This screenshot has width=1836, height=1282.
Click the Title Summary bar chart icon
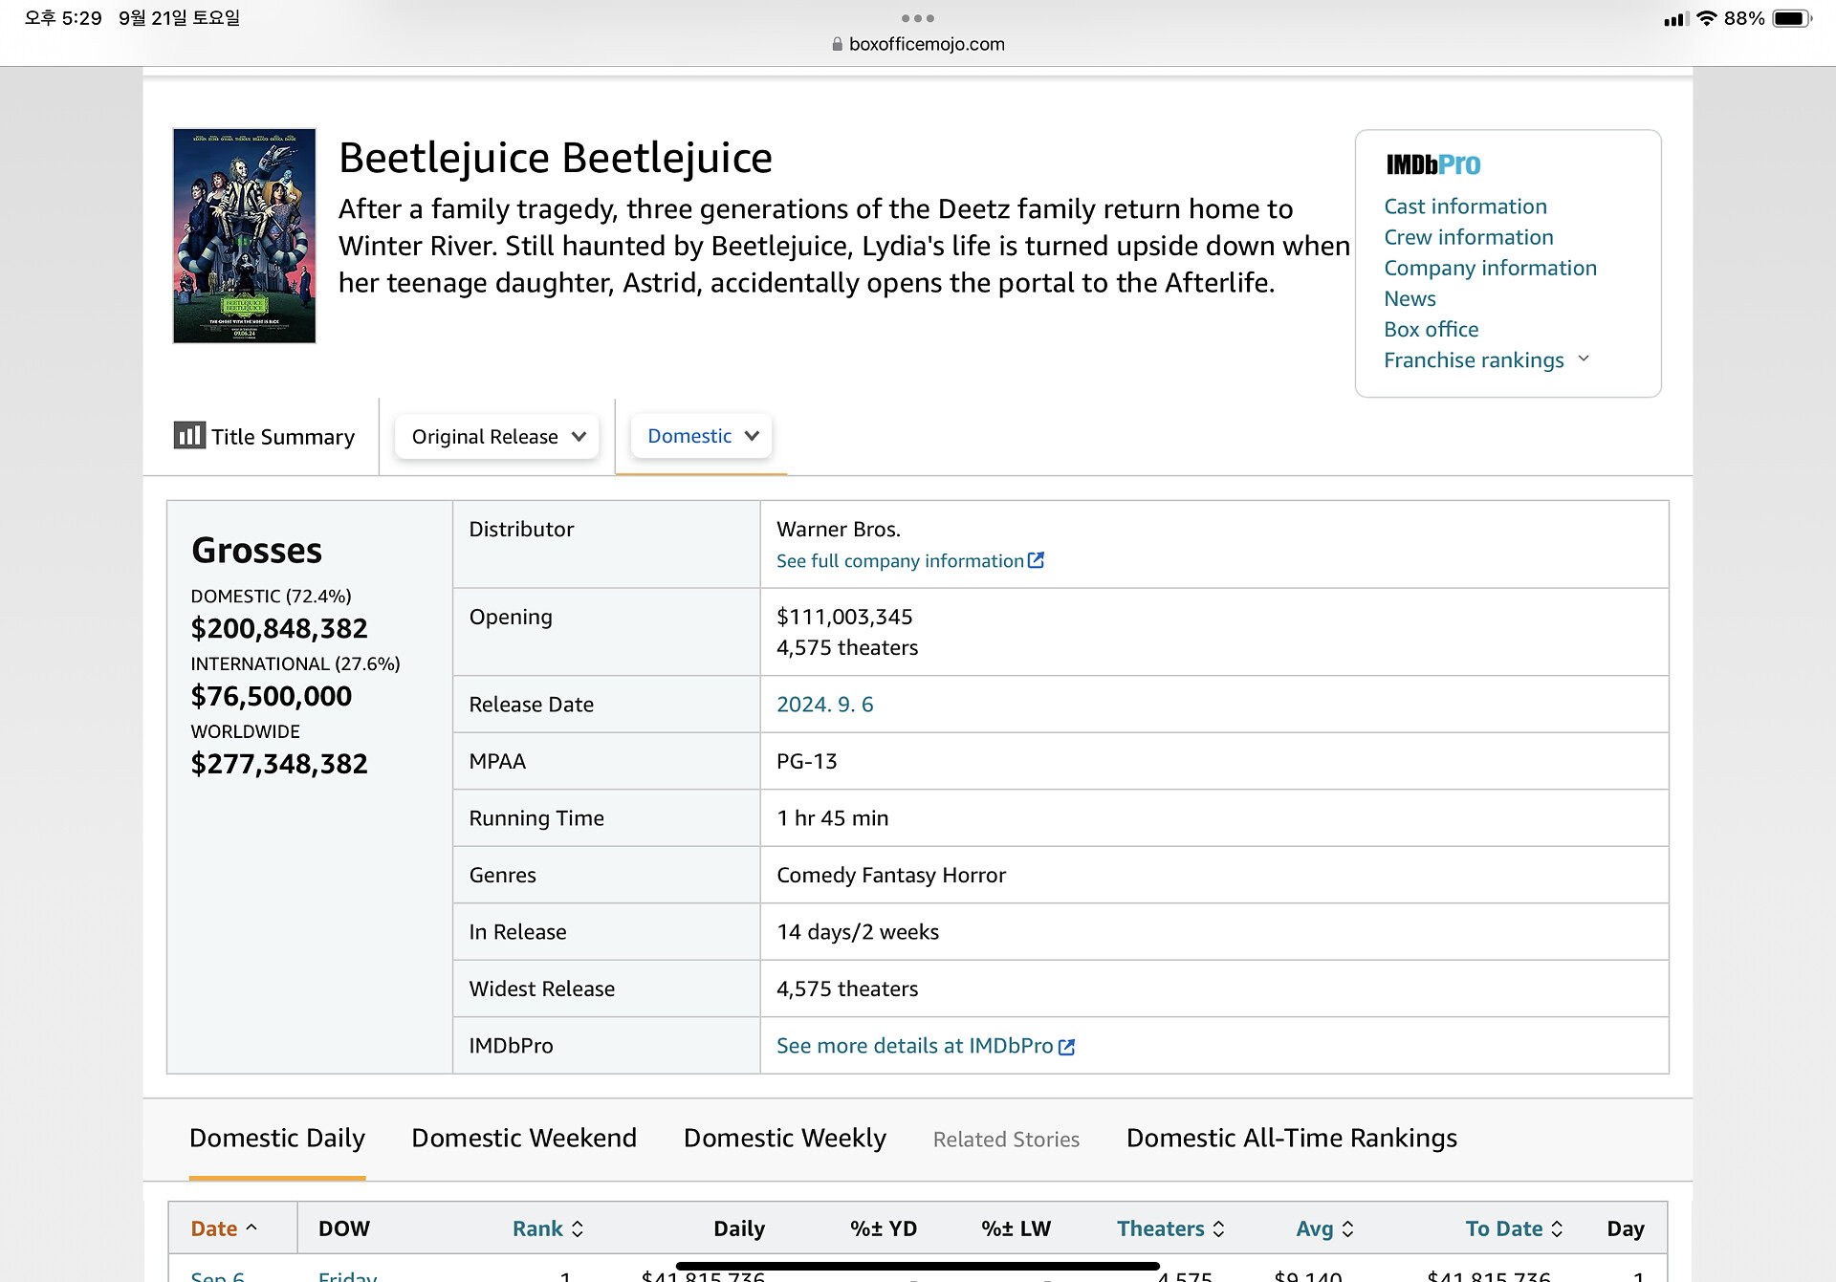[188, 435]
